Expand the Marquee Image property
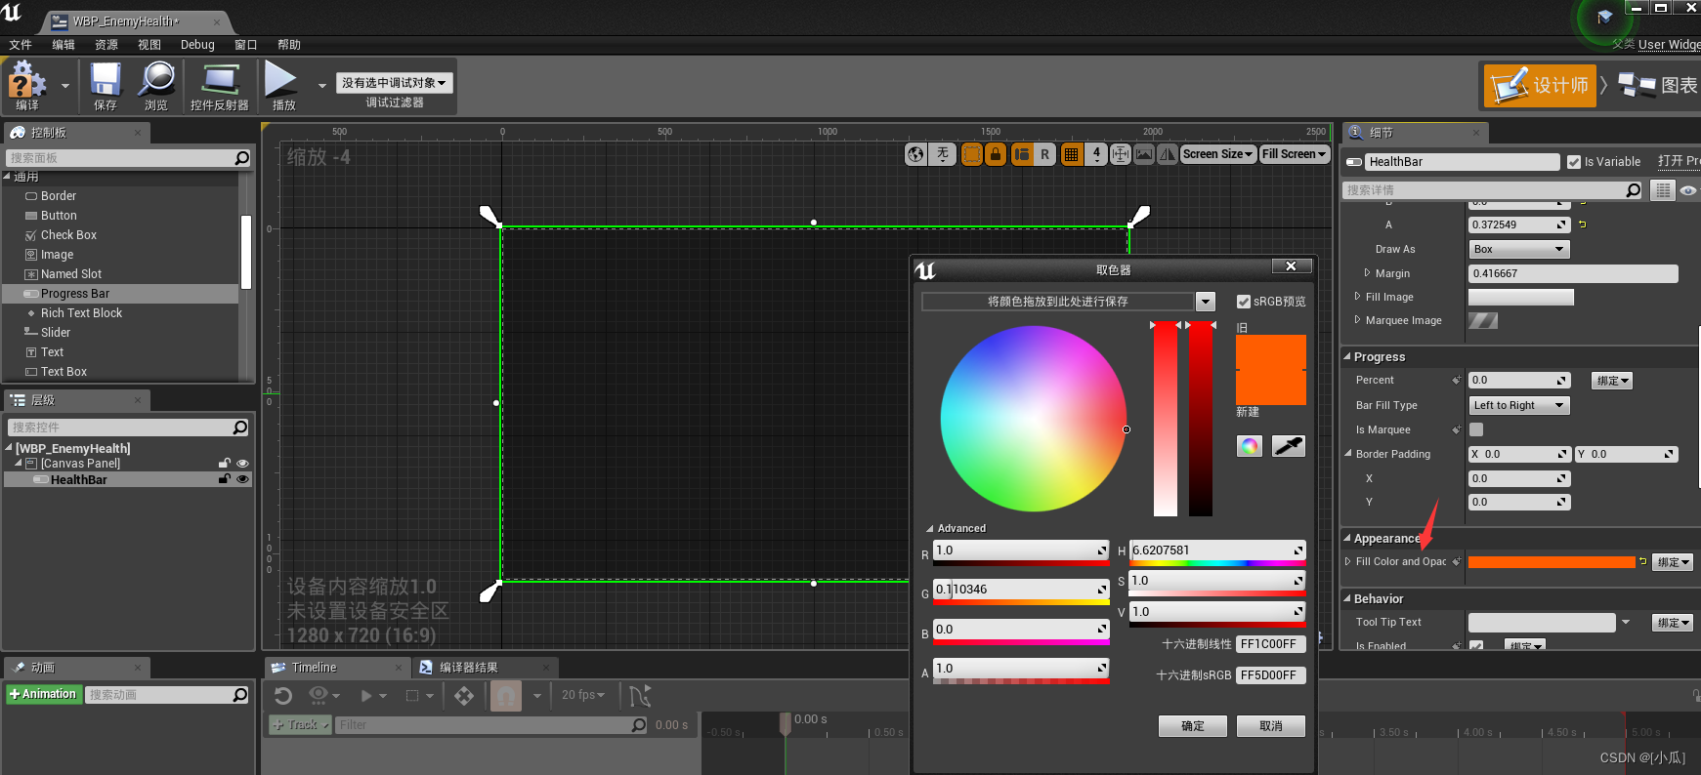 (1357, 320)
